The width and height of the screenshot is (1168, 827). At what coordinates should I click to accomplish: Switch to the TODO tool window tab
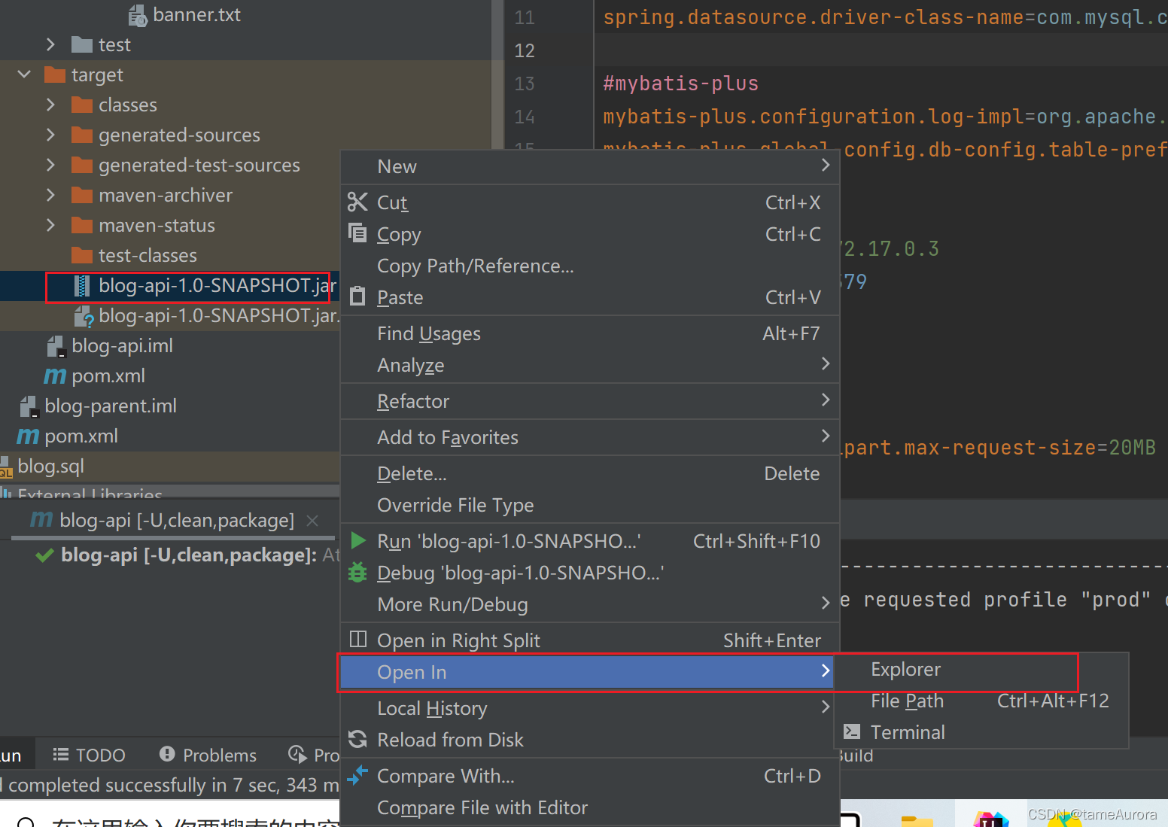(x=89, y=755)
